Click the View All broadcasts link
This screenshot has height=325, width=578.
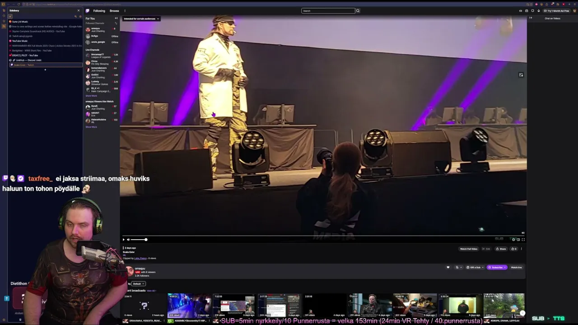151,291
